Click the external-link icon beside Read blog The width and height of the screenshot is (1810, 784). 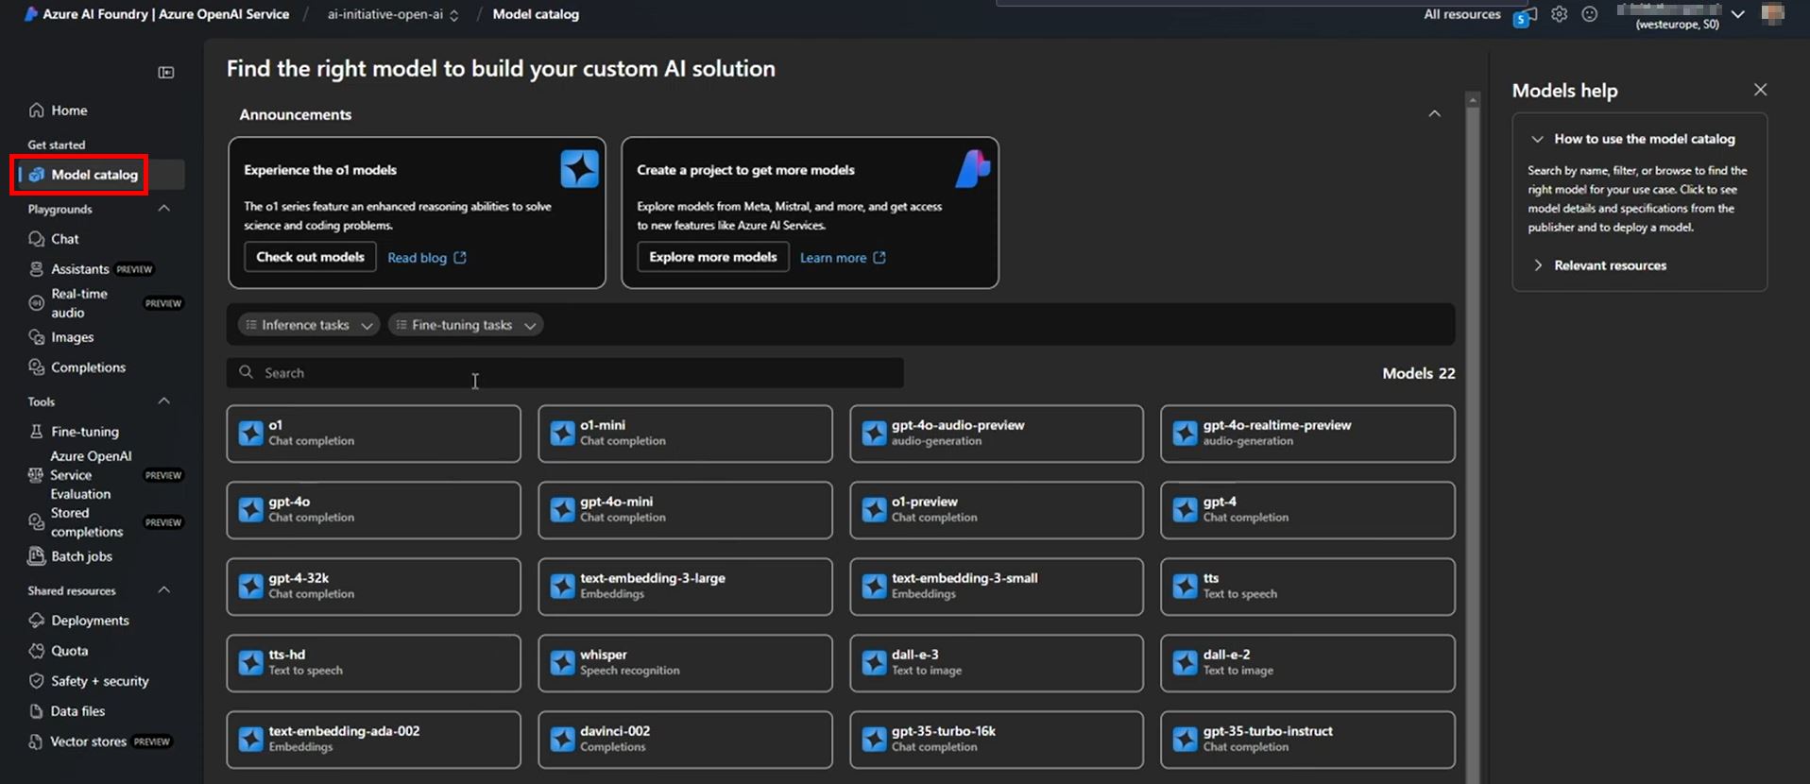[460, 257]
